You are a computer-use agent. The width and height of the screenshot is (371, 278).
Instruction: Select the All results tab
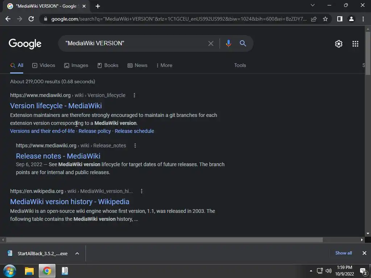tap(17, 66)
